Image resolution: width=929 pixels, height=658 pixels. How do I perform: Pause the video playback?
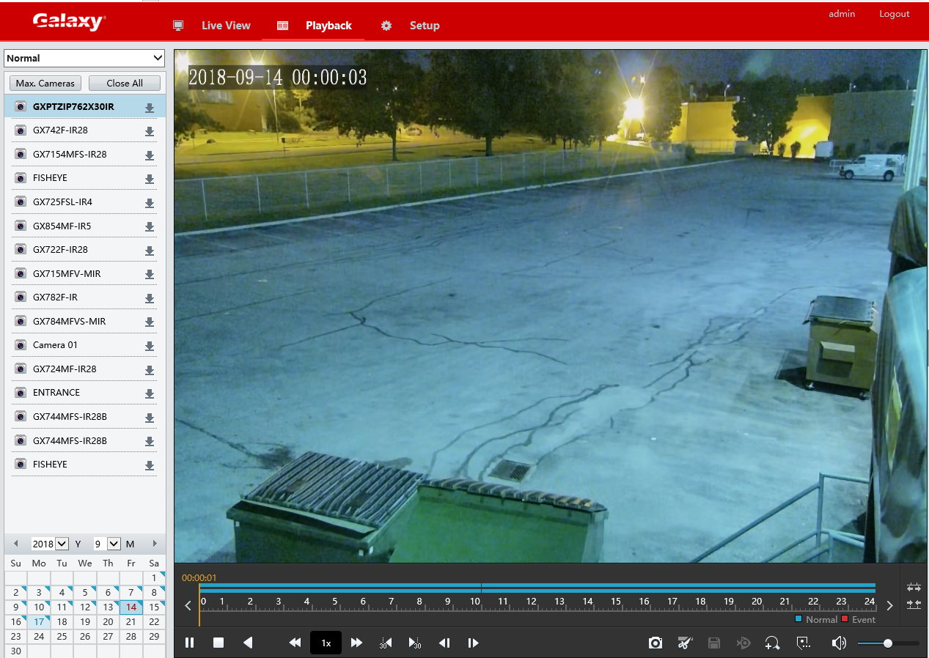click(x=189, y=643)
